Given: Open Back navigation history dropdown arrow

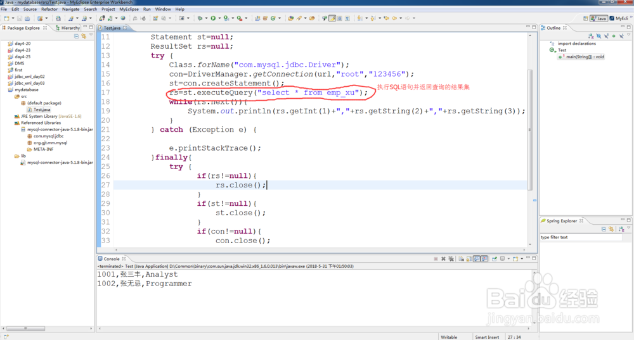Looking at the screenshot, I should point(401,18).
